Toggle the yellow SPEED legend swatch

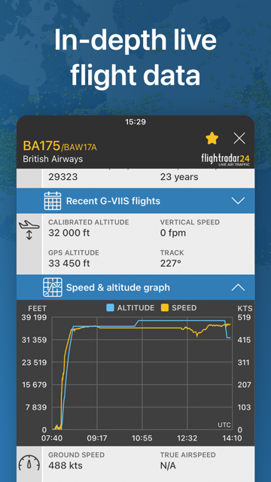tap(165, 308)
